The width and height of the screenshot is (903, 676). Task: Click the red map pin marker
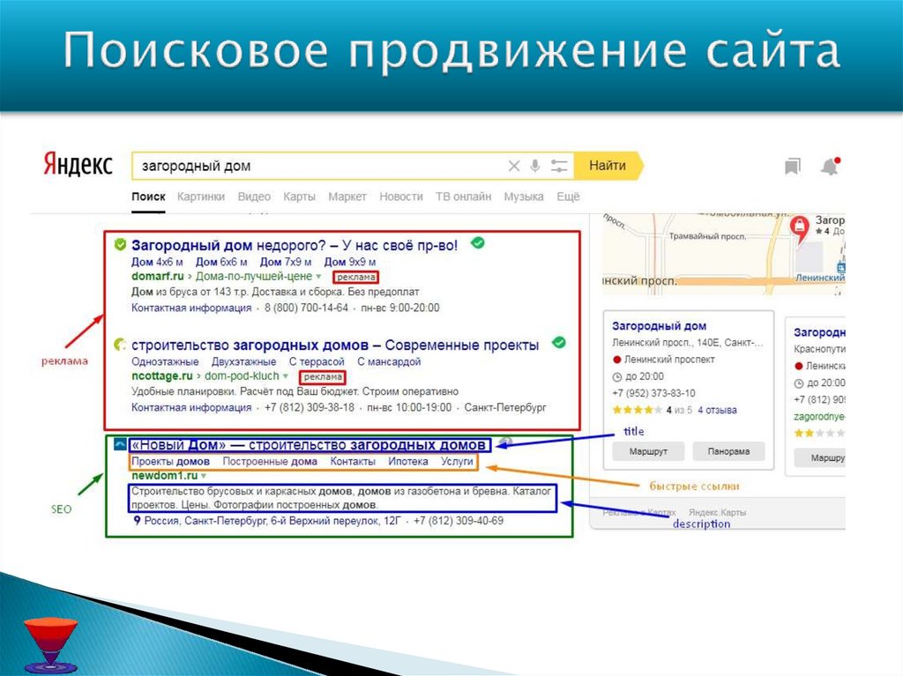click(799, 228)
